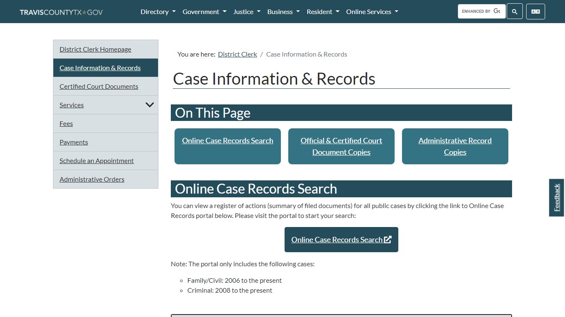Screen dimensions: 565x317
Task: Select Fees in the sidebar
Action: 66,123
